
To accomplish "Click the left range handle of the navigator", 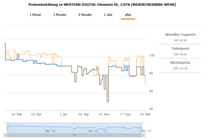I will pyautogui.click(x=8, y=128).
